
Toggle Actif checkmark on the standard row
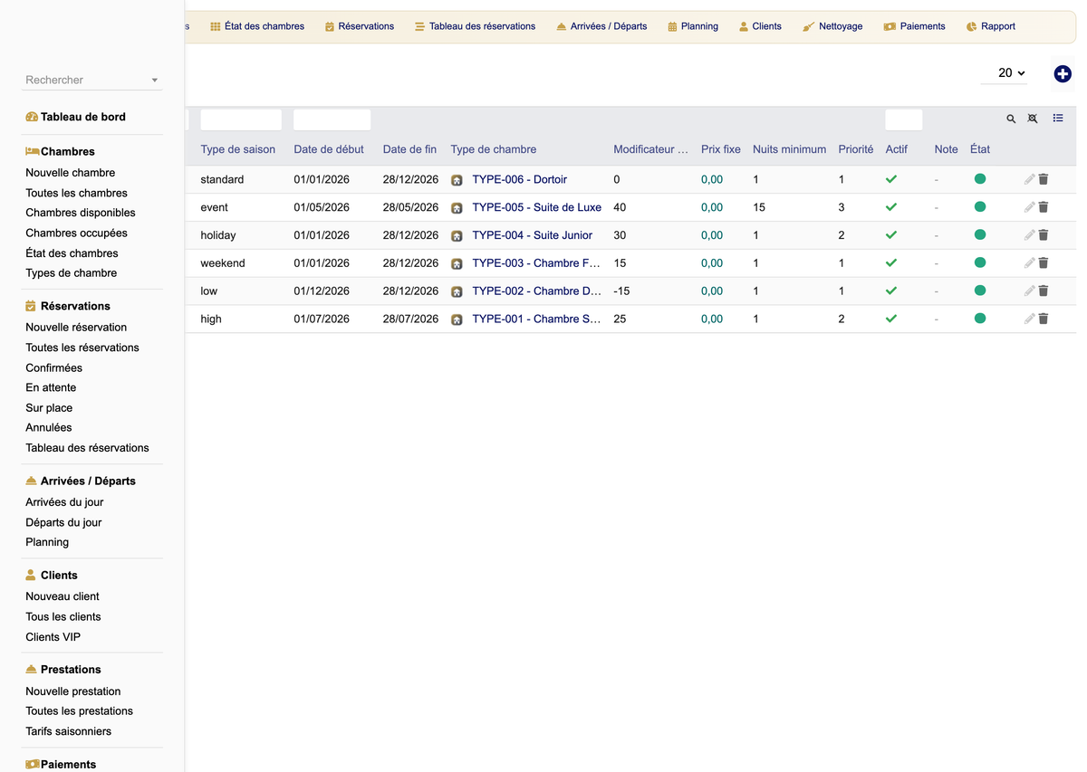point(891,179)
